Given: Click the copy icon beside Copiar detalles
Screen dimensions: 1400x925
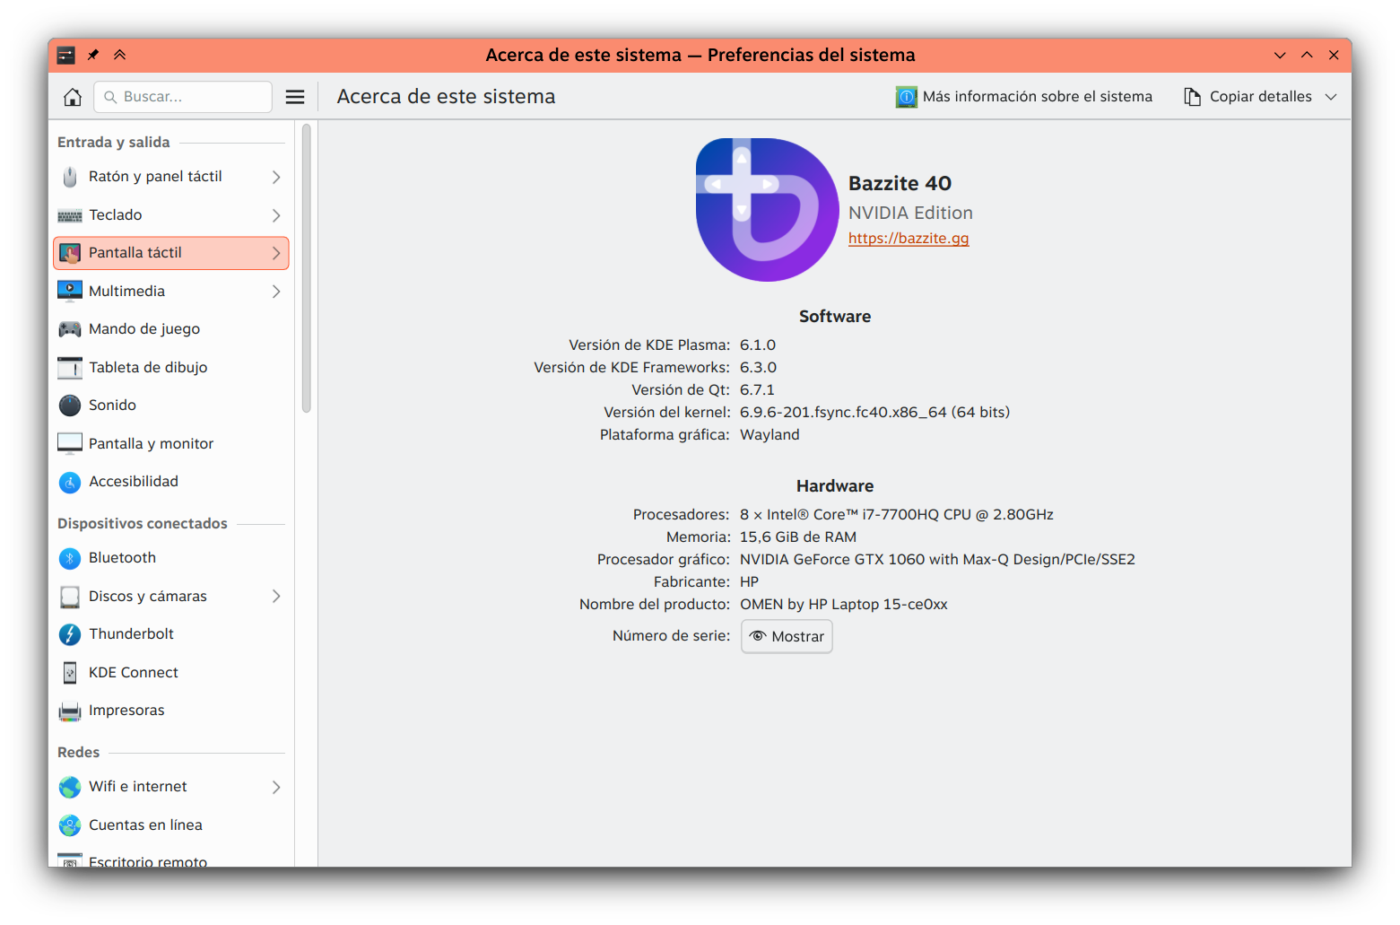Looking at the screenshot, I should pyautogui.click(x=1192, y=97).
